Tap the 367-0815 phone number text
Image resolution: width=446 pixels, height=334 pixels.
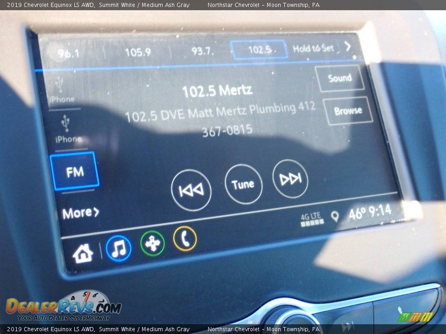(x=227, y=130)
